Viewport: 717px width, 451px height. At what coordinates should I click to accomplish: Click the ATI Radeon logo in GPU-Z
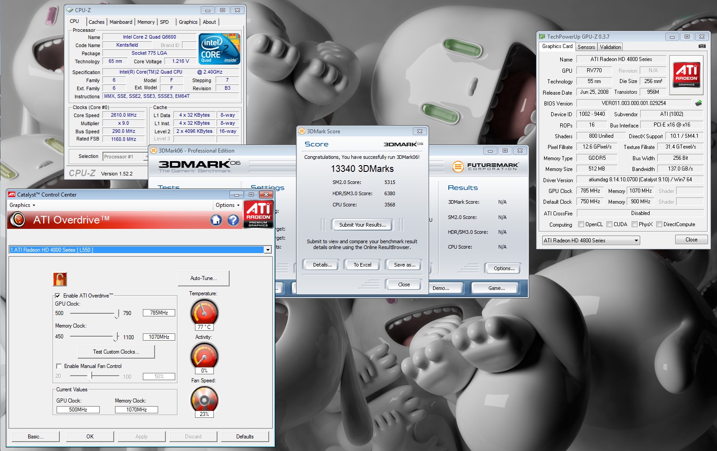pyautogui.click(x=686, y=75)
